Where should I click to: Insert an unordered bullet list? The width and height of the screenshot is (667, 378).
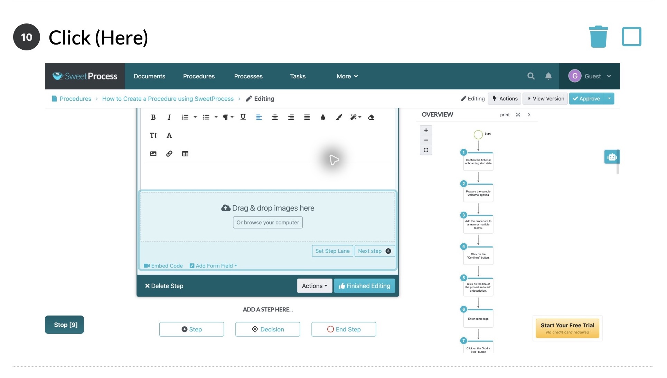(x=206, y=117)
